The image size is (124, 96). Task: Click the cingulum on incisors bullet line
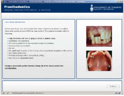pos(40,51)
